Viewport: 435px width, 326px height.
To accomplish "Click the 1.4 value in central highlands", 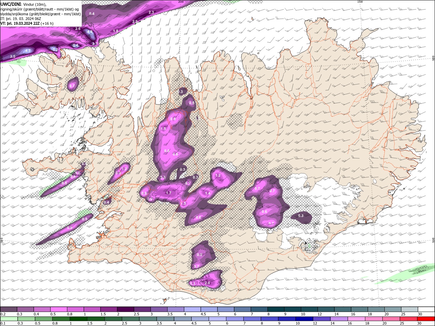I will (x=208, y=193).
